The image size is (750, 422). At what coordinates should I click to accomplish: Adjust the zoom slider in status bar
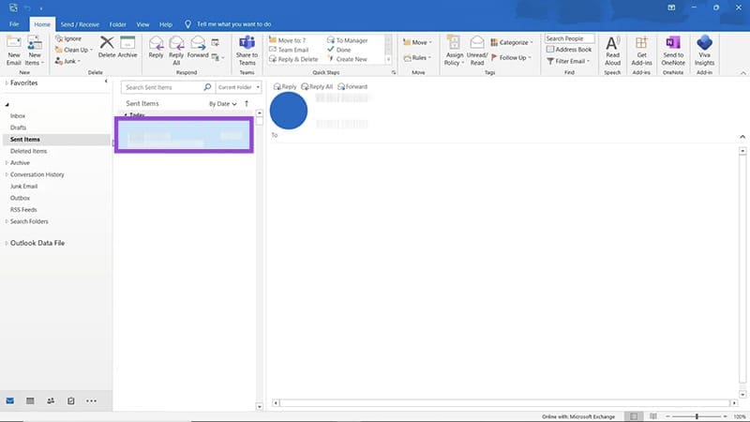tap(696, 415)
